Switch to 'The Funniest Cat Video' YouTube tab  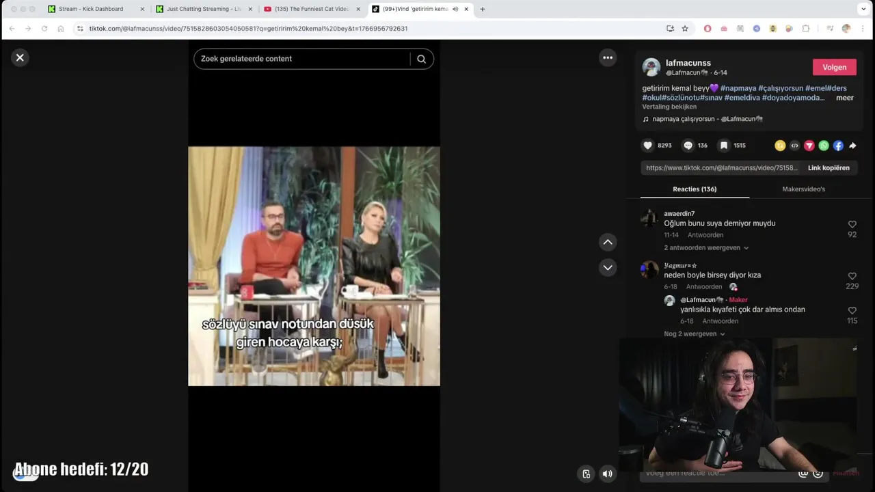pos(312,9)
